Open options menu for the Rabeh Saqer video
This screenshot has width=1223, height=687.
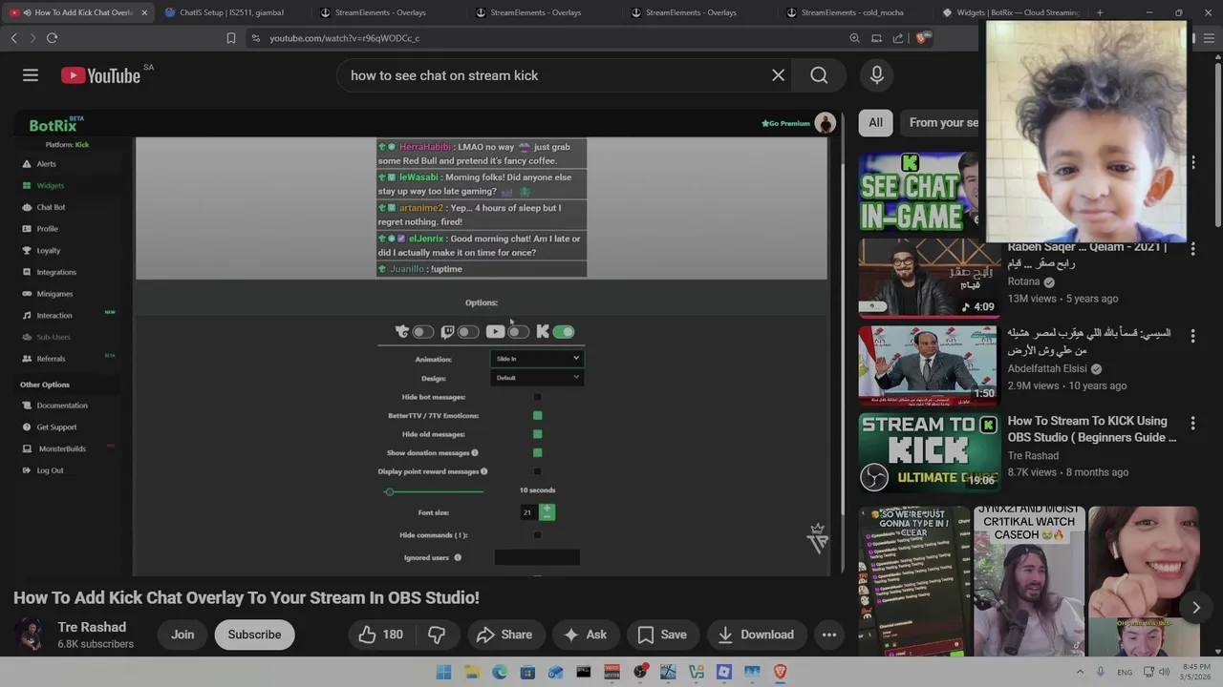pyautogui.click(x=1192, y=249)
